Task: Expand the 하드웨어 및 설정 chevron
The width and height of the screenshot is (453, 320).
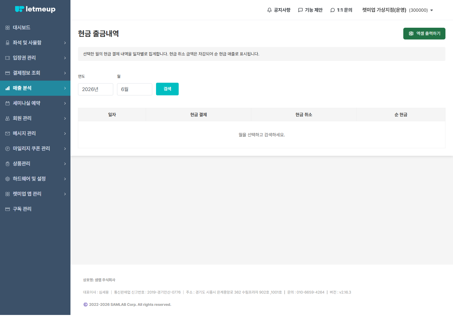Action: tap(65, 179)
